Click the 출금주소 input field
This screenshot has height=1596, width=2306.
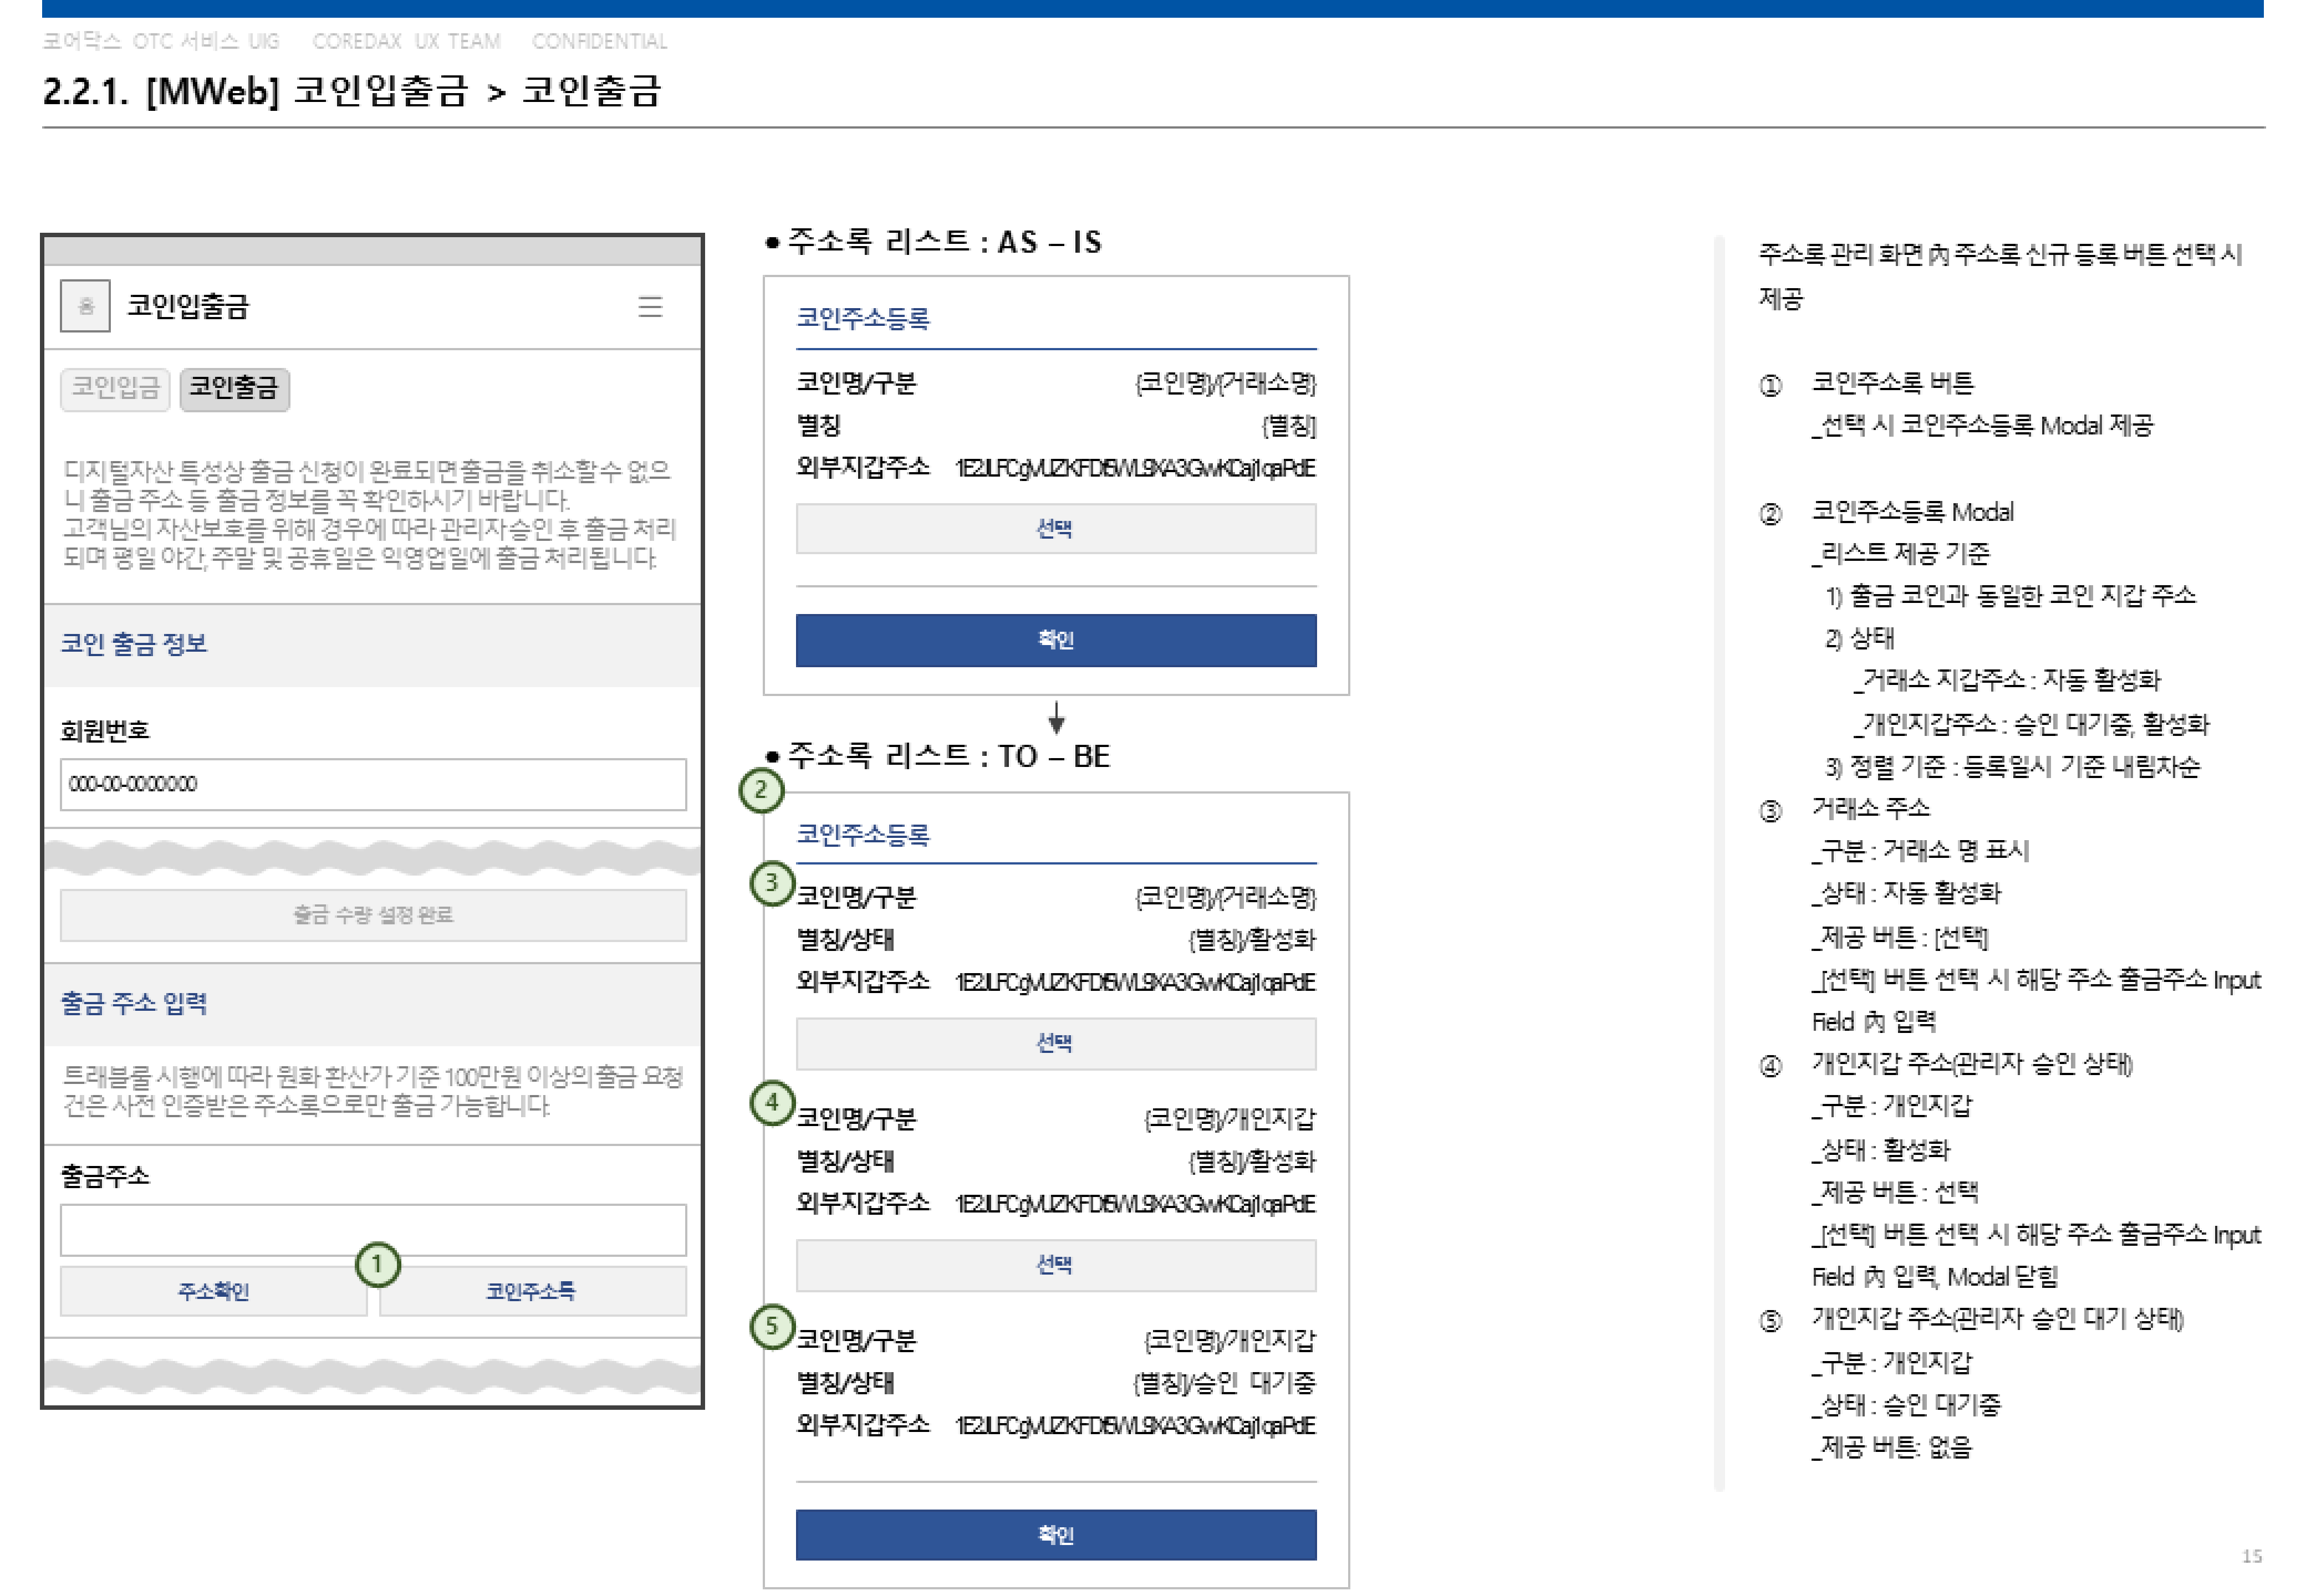pyautogui.click(x=373, y=1229)
